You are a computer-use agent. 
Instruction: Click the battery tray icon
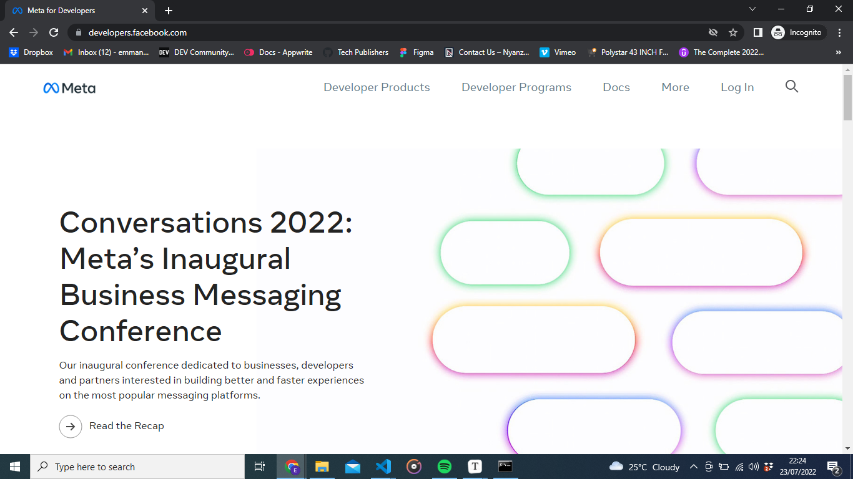724,467
